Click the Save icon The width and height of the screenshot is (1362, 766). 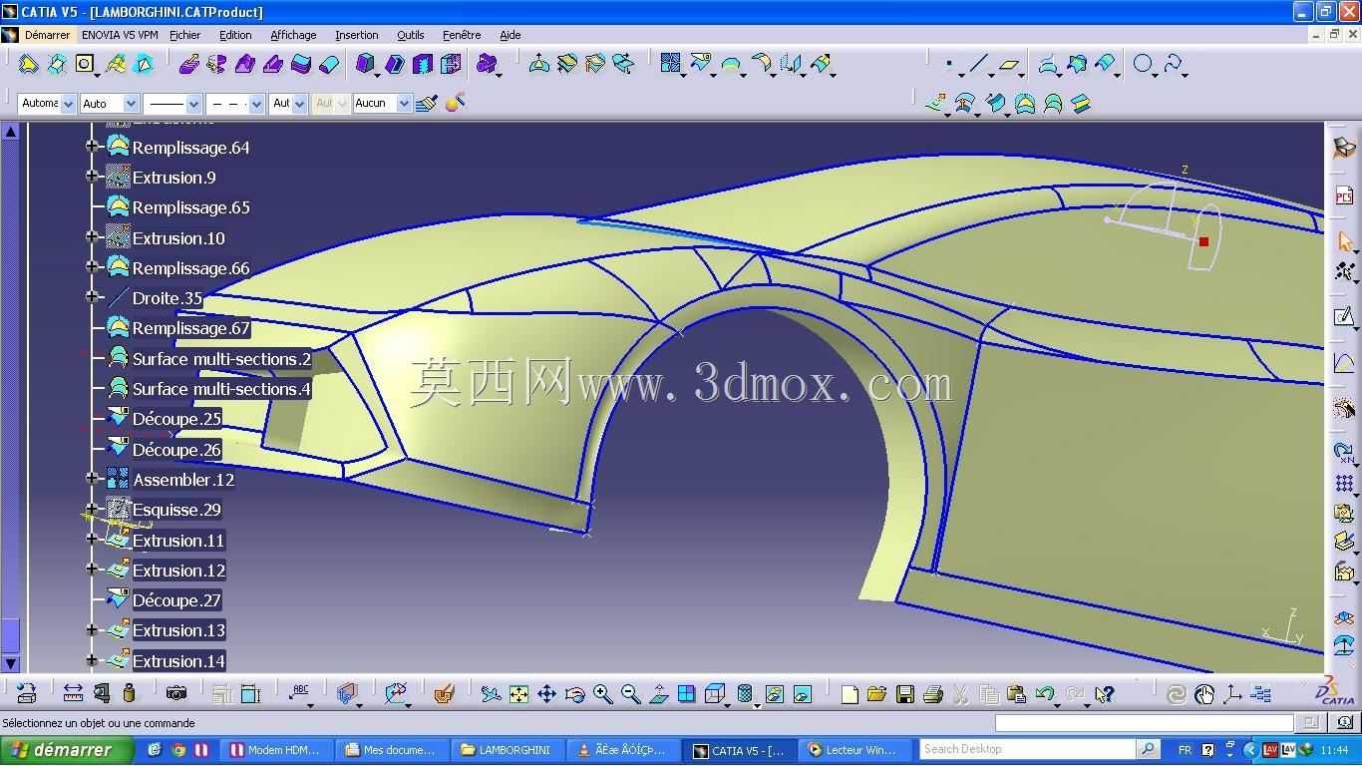[905, 694]
